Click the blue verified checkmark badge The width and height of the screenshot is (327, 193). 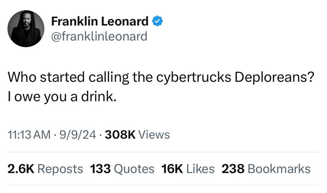157,20
